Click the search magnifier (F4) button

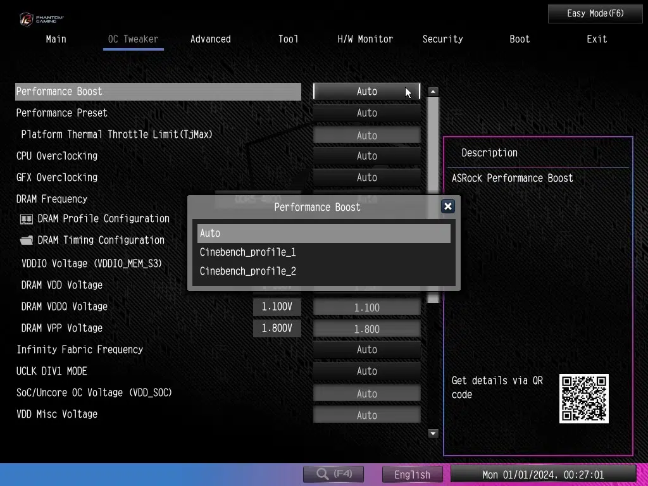(335, 473)
